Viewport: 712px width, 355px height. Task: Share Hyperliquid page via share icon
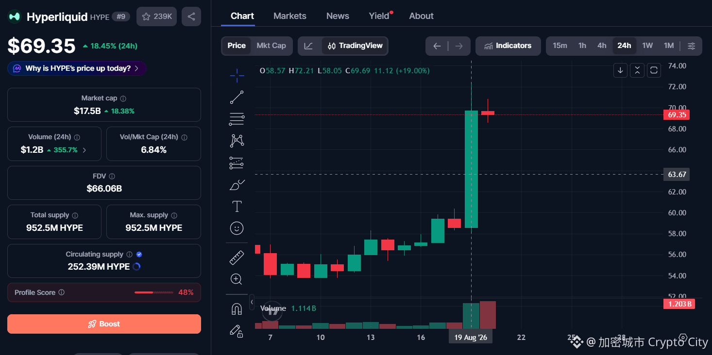point(191,16)
